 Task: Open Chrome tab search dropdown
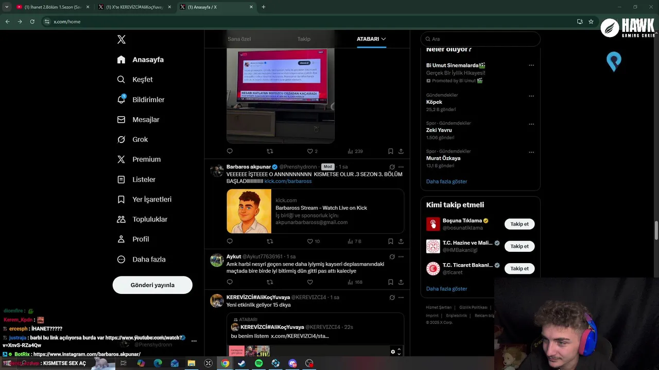7,7
